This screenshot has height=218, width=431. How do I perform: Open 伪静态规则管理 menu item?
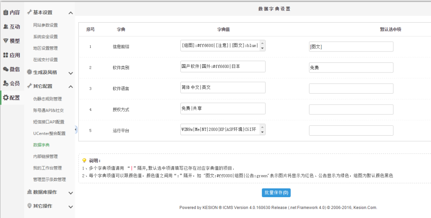47,99
